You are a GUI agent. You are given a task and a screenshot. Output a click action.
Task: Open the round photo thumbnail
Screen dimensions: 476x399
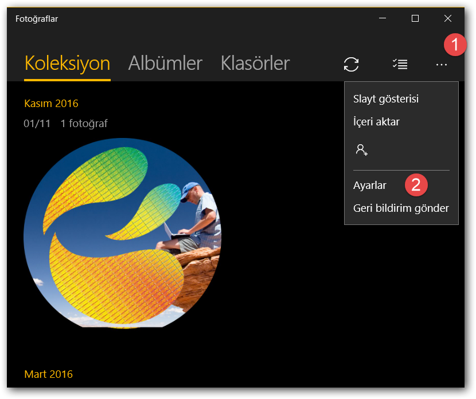pos(122,234)
